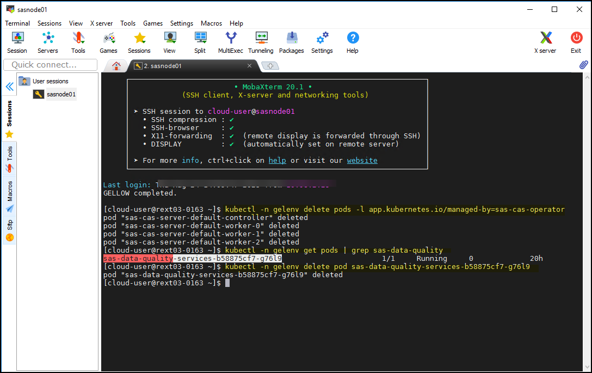Activate the Split terminal icon
592x373 pixels.
tap(200, 39)
